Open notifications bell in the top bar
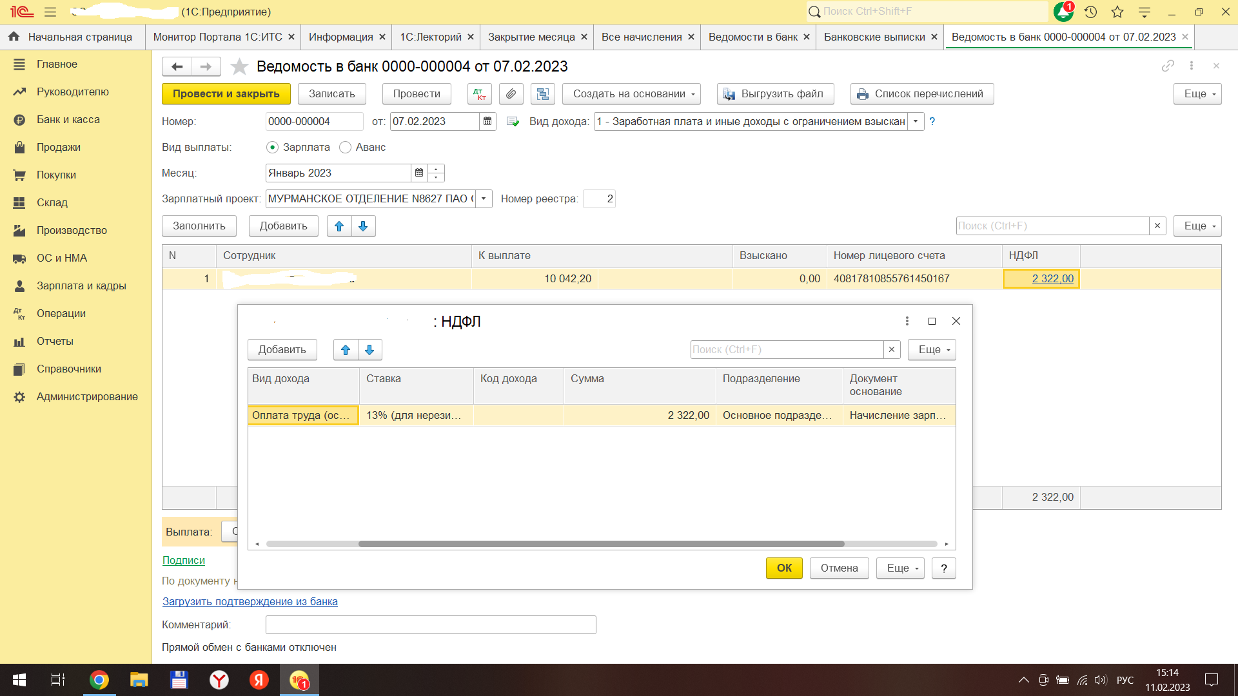Image resolution: width=1238 pixels, height=696 pixels. (1062, 12)
